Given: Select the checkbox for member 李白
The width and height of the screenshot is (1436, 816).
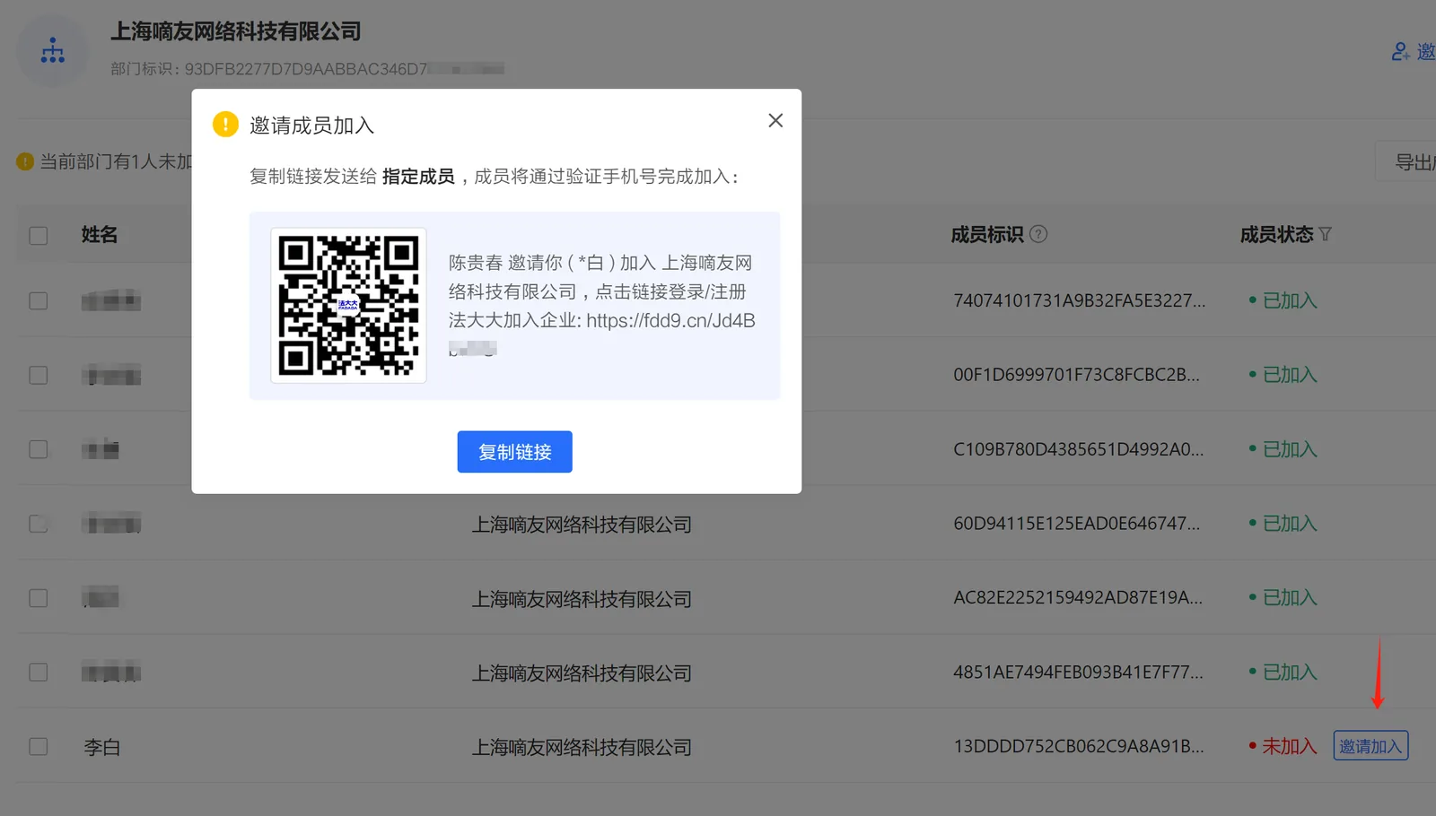Looking at the screenshot, I should 39,747.
